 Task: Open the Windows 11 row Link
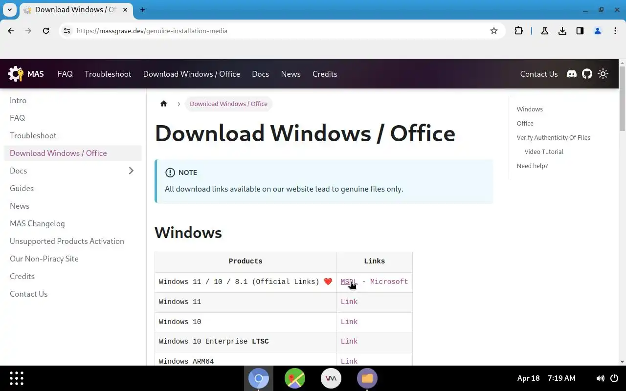(x=349, y=302)
